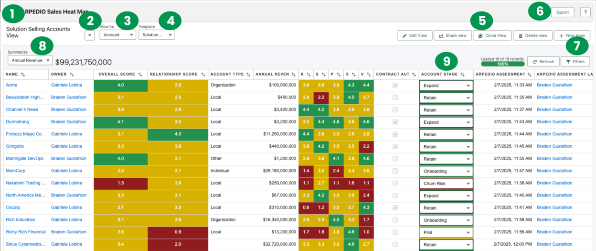Click Richy Rich Financial's 0.9 relationship score cell
The image size is (596, 251).
click(178, 232)
